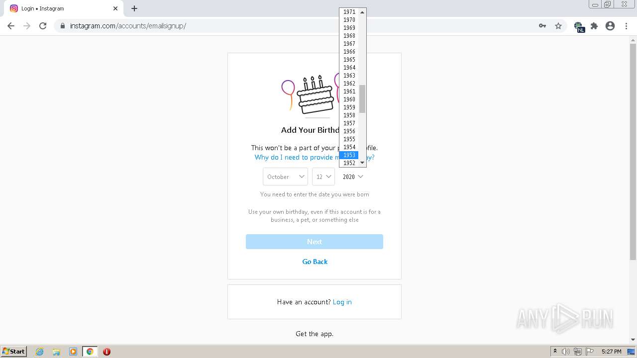The width and height of the screenshot is (637, 358).
Task: Click the network tray icon
Action: point(578,352)
